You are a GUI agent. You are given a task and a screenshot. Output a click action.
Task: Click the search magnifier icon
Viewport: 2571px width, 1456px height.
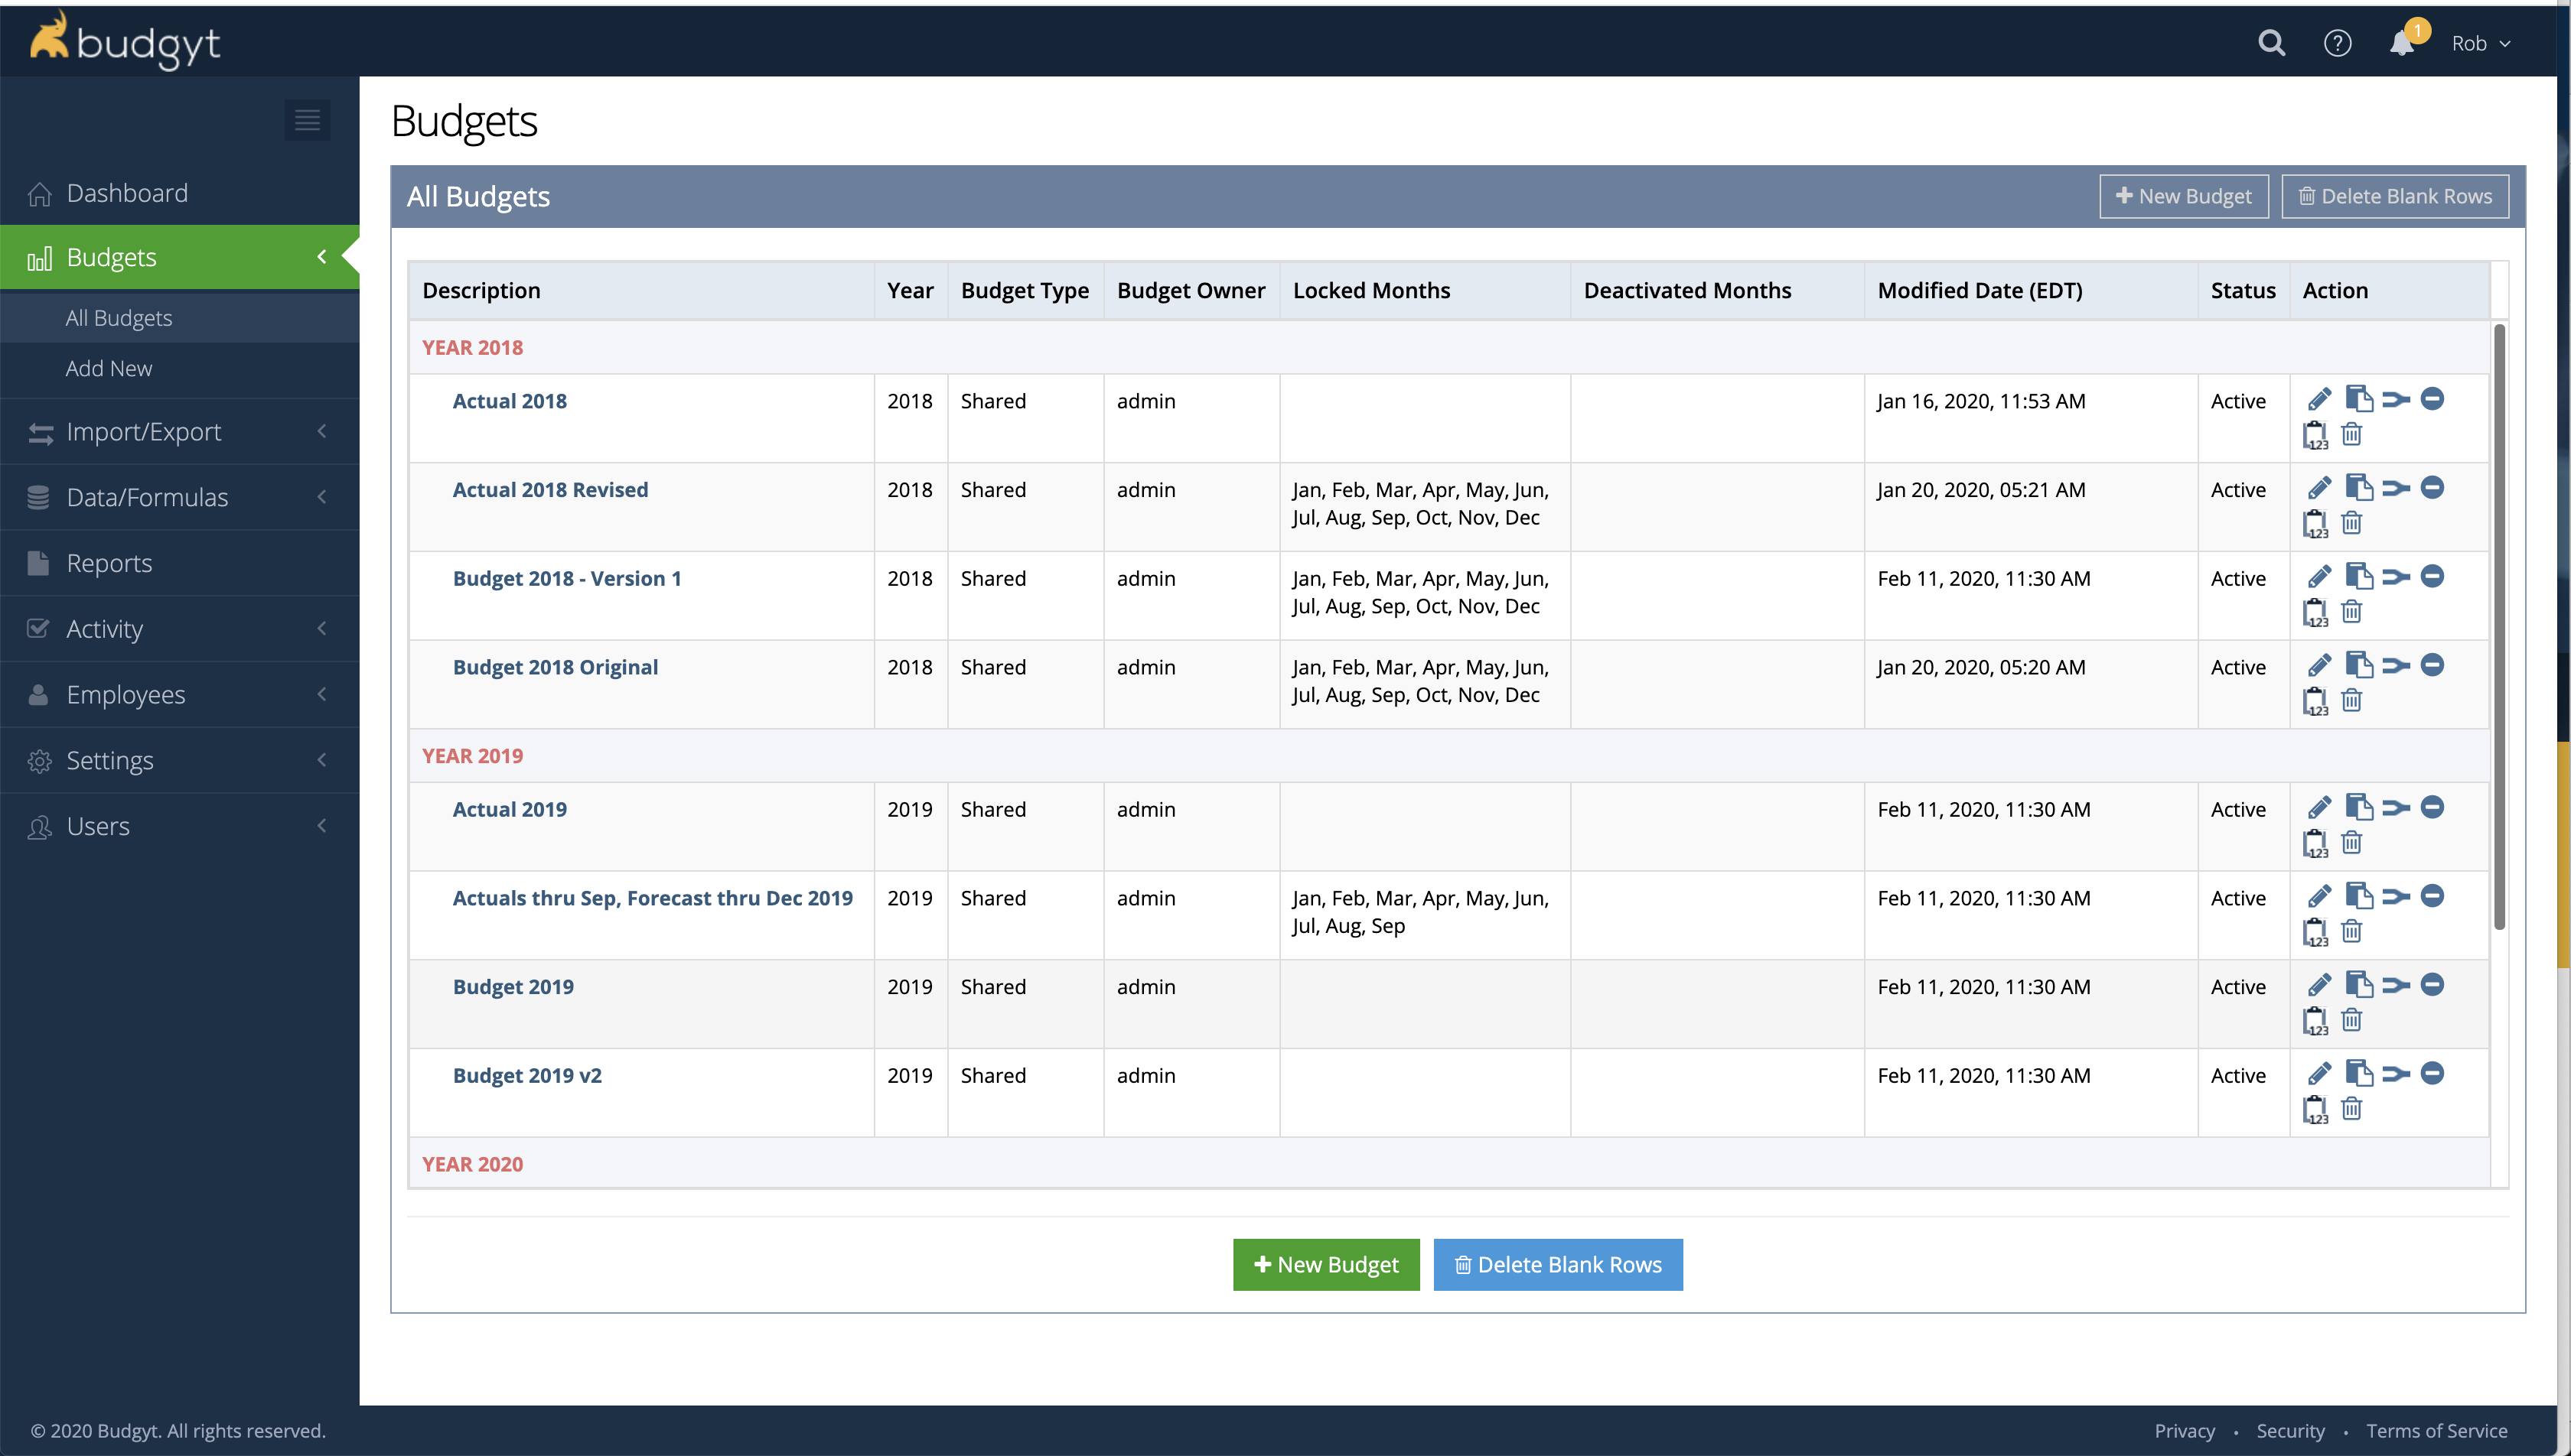coord(2272,43)
